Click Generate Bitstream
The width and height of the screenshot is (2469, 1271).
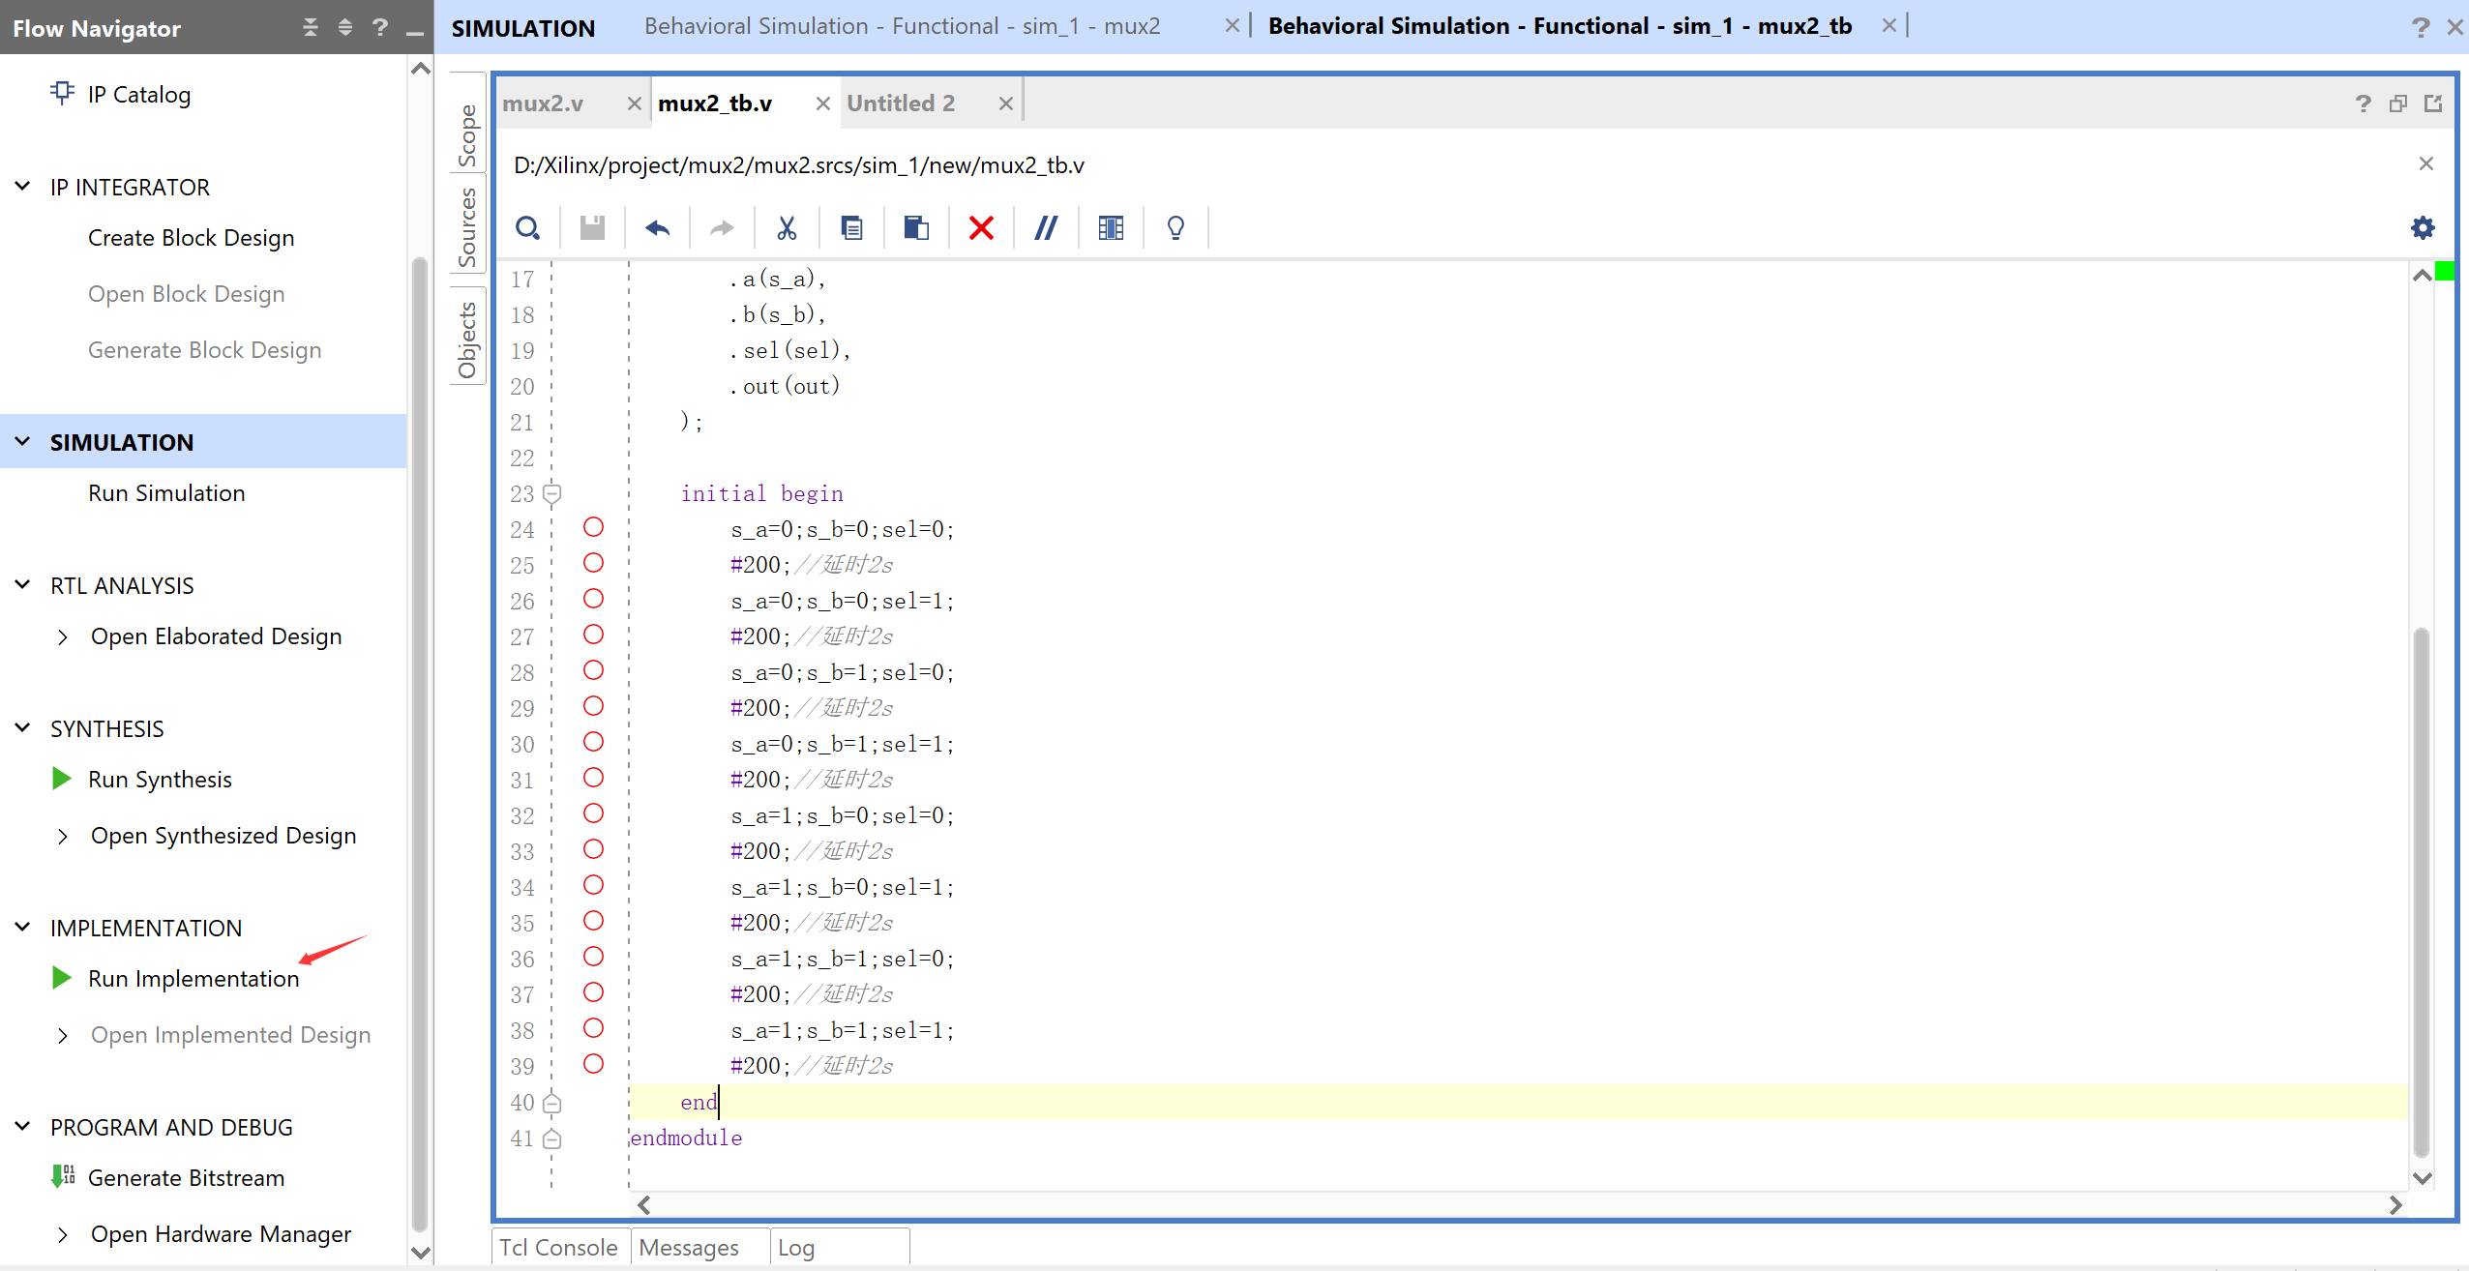click(186, 1177)
